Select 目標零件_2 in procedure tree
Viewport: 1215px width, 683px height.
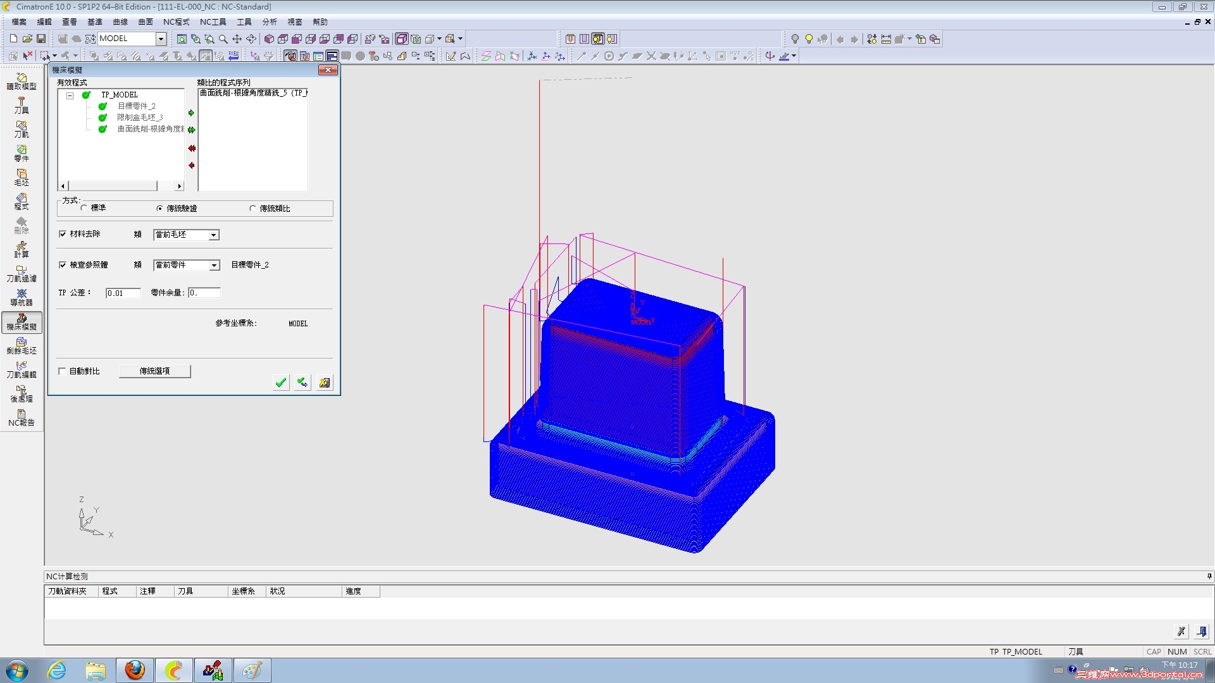[x=136, y=106]
